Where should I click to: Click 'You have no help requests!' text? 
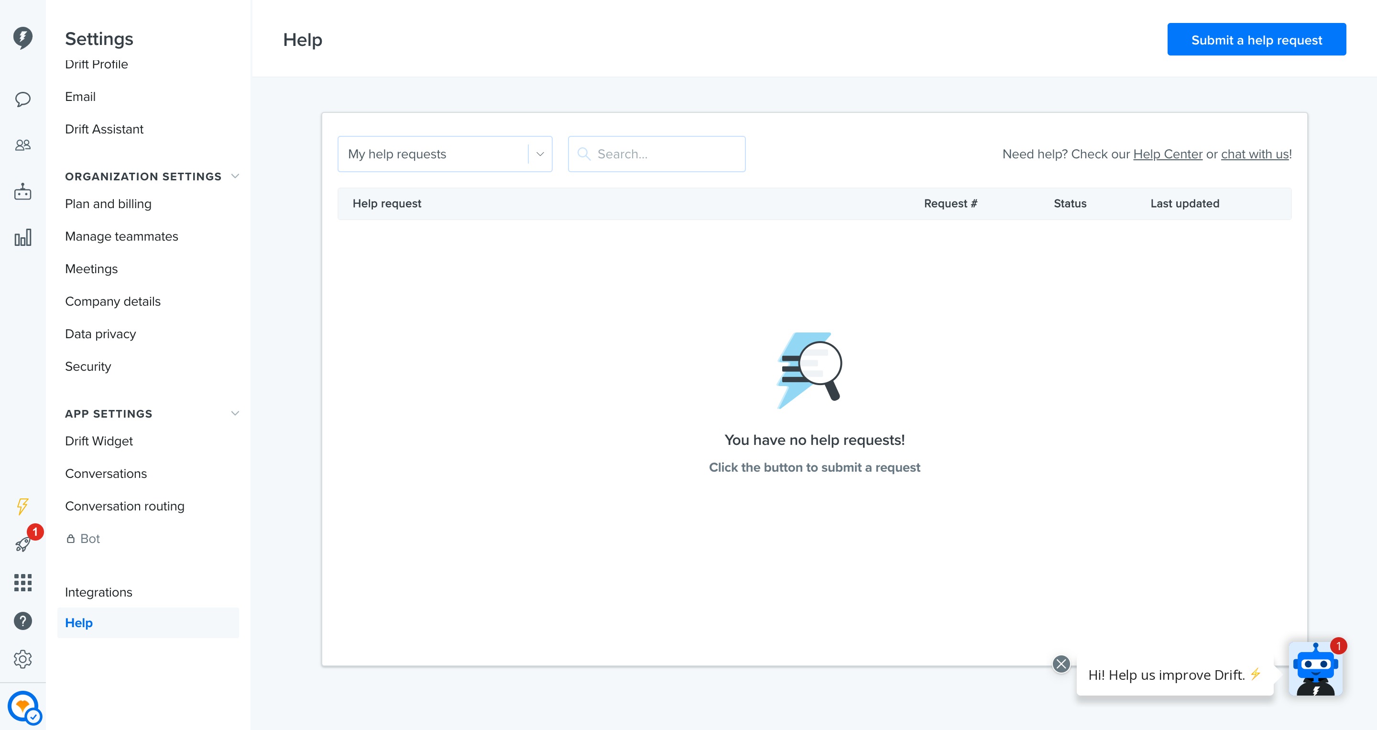click(814, 440)
